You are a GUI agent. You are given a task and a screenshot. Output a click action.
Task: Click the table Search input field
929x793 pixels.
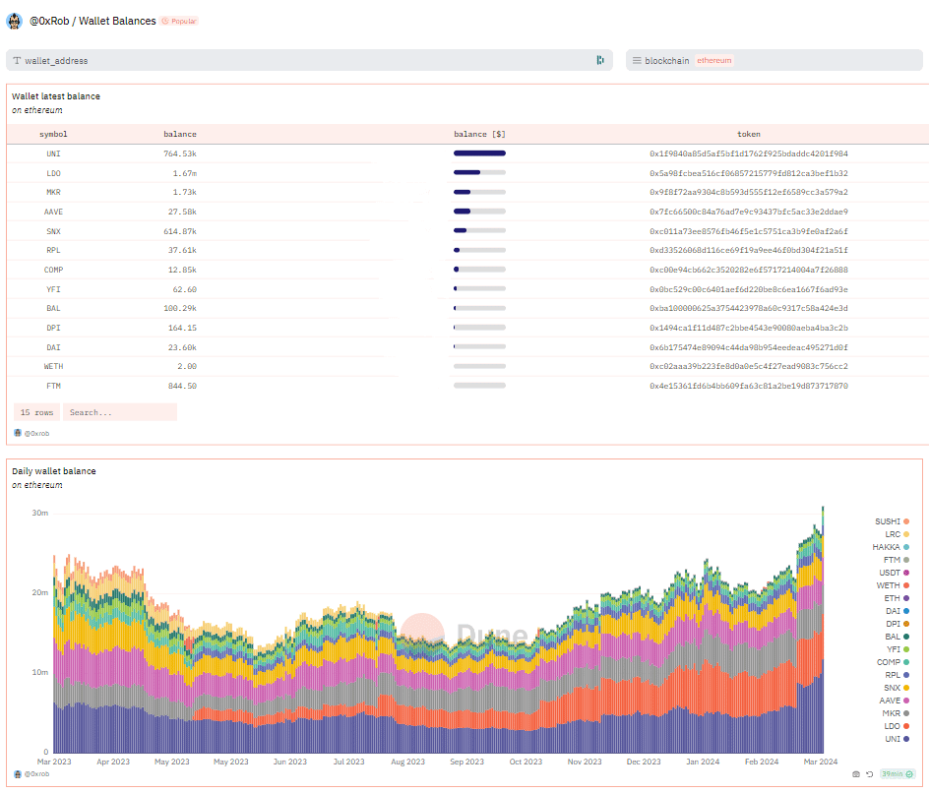(119, 412)
